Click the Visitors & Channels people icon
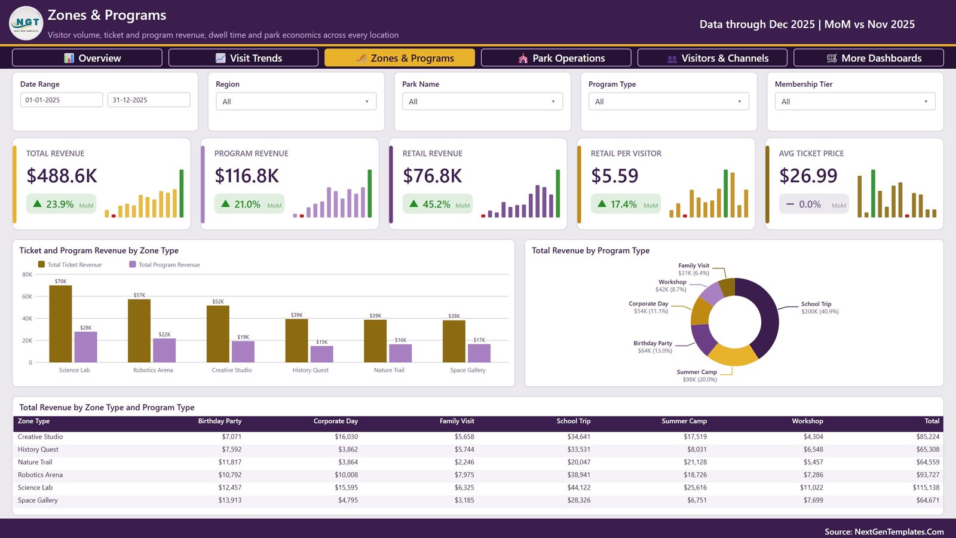Image resolution: width=956 pixels, height=538 pixels. tap(672, 59)
